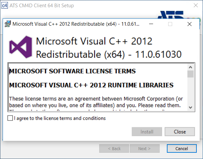Close the Redistributable dialog with the X
Viewport: 203px width, 159px height.
(x=190, y=24)
